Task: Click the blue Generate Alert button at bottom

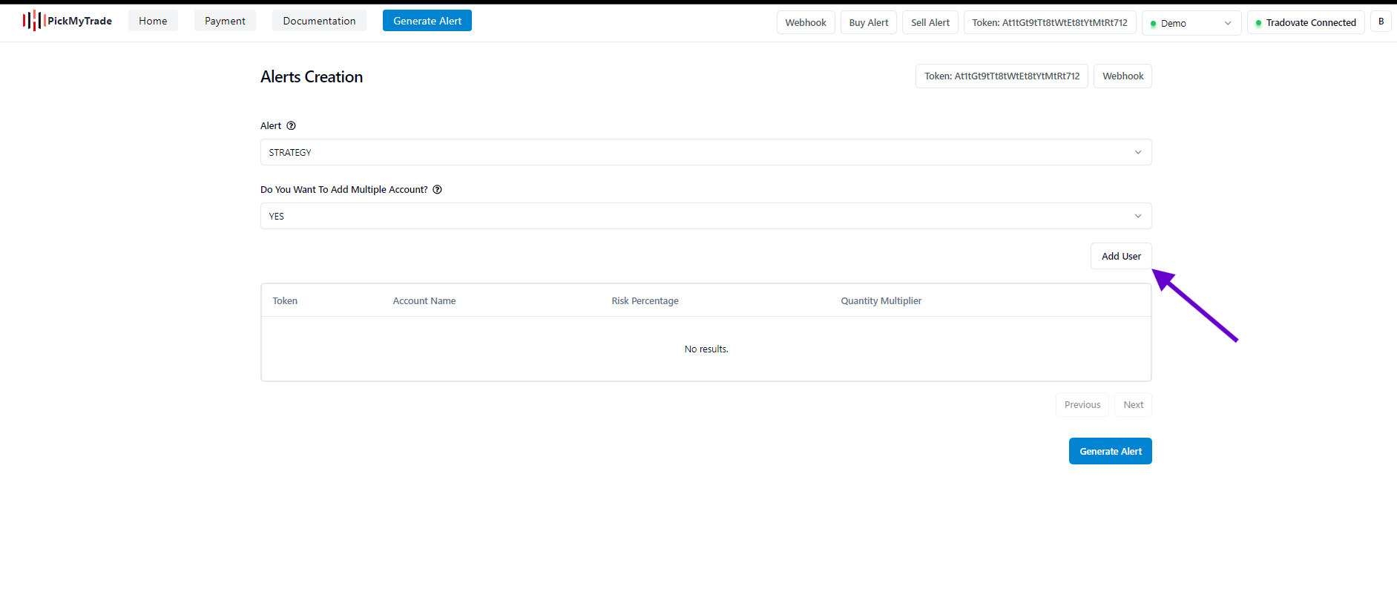Action: point(1110,451)
